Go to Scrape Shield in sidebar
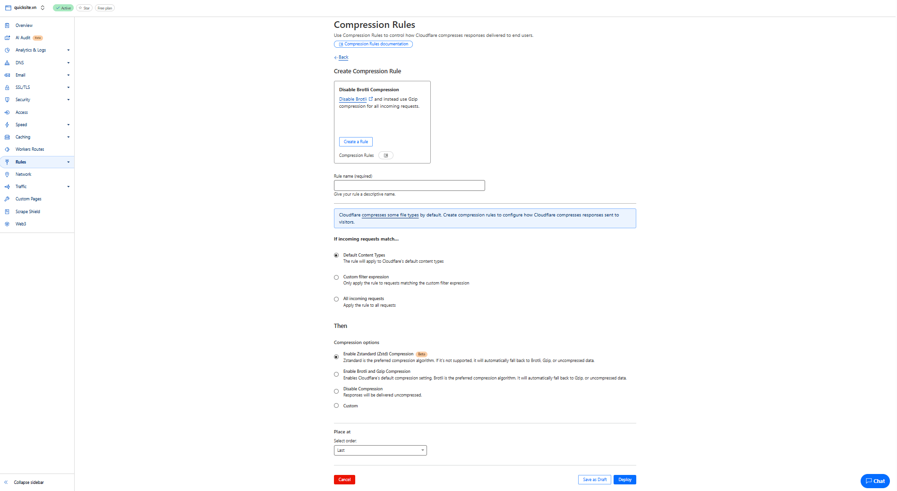This screenshot has height=491, width=897. coord(27,212)
